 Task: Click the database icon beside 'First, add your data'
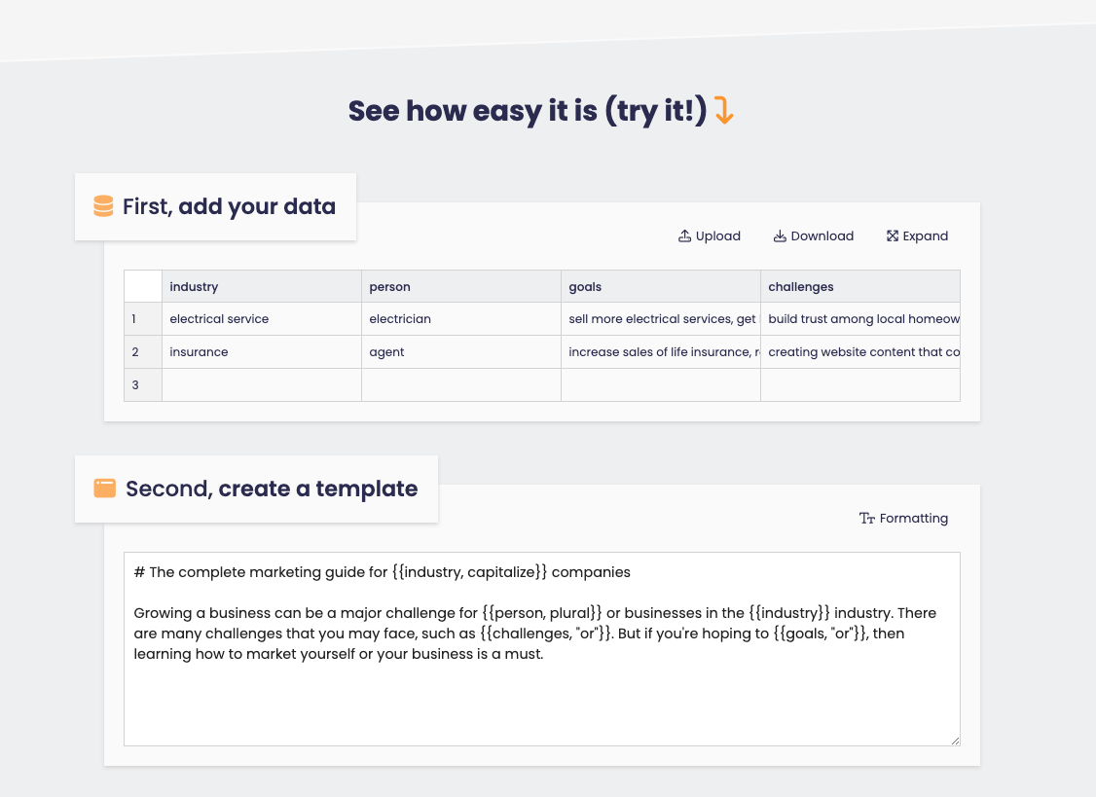[103, 206]
